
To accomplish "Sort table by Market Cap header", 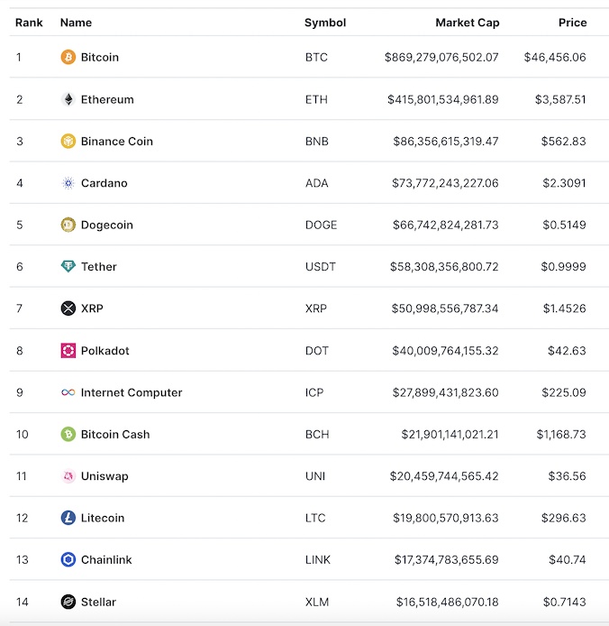I will click(x=467, y=23).
